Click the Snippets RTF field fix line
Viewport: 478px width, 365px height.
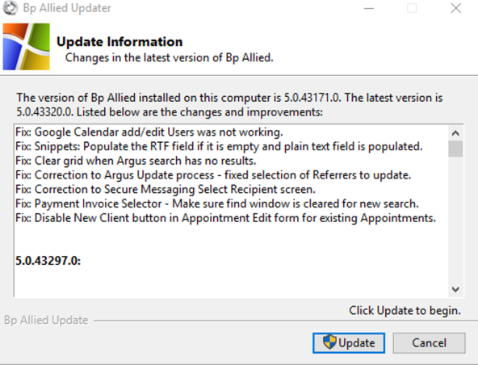coord(219,146)
